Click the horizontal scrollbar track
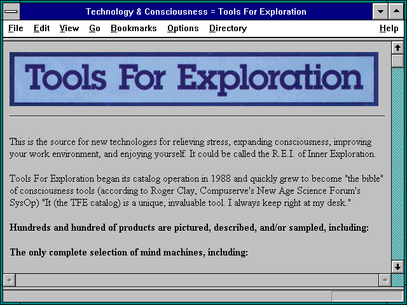407x305 pixels. click(197, 280)
